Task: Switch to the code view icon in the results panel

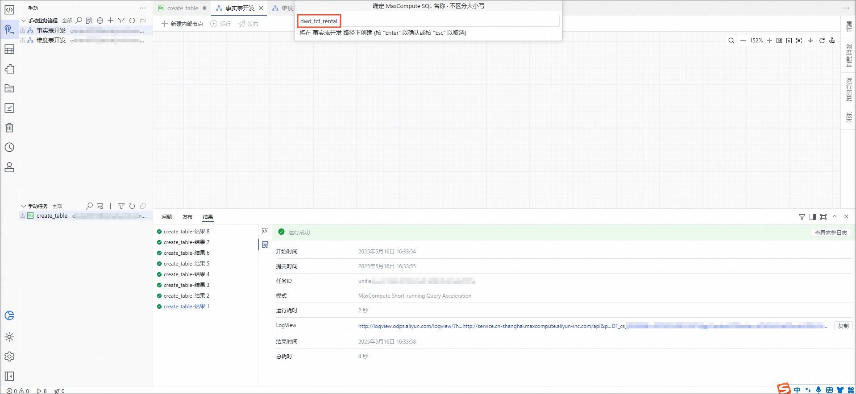Action: pyautogui.click(x=265, y=231)
